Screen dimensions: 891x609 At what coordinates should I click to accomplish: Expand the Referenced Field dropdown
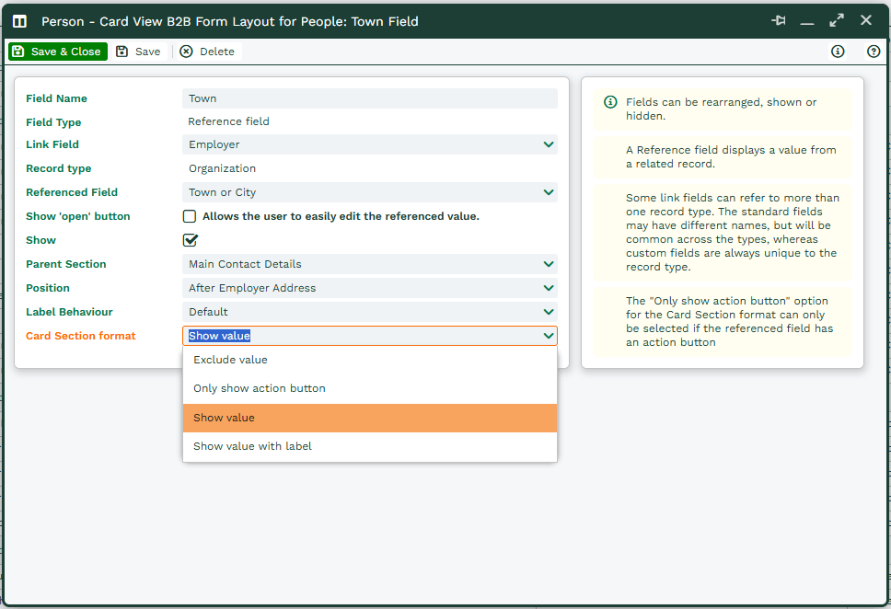(369, 192)
